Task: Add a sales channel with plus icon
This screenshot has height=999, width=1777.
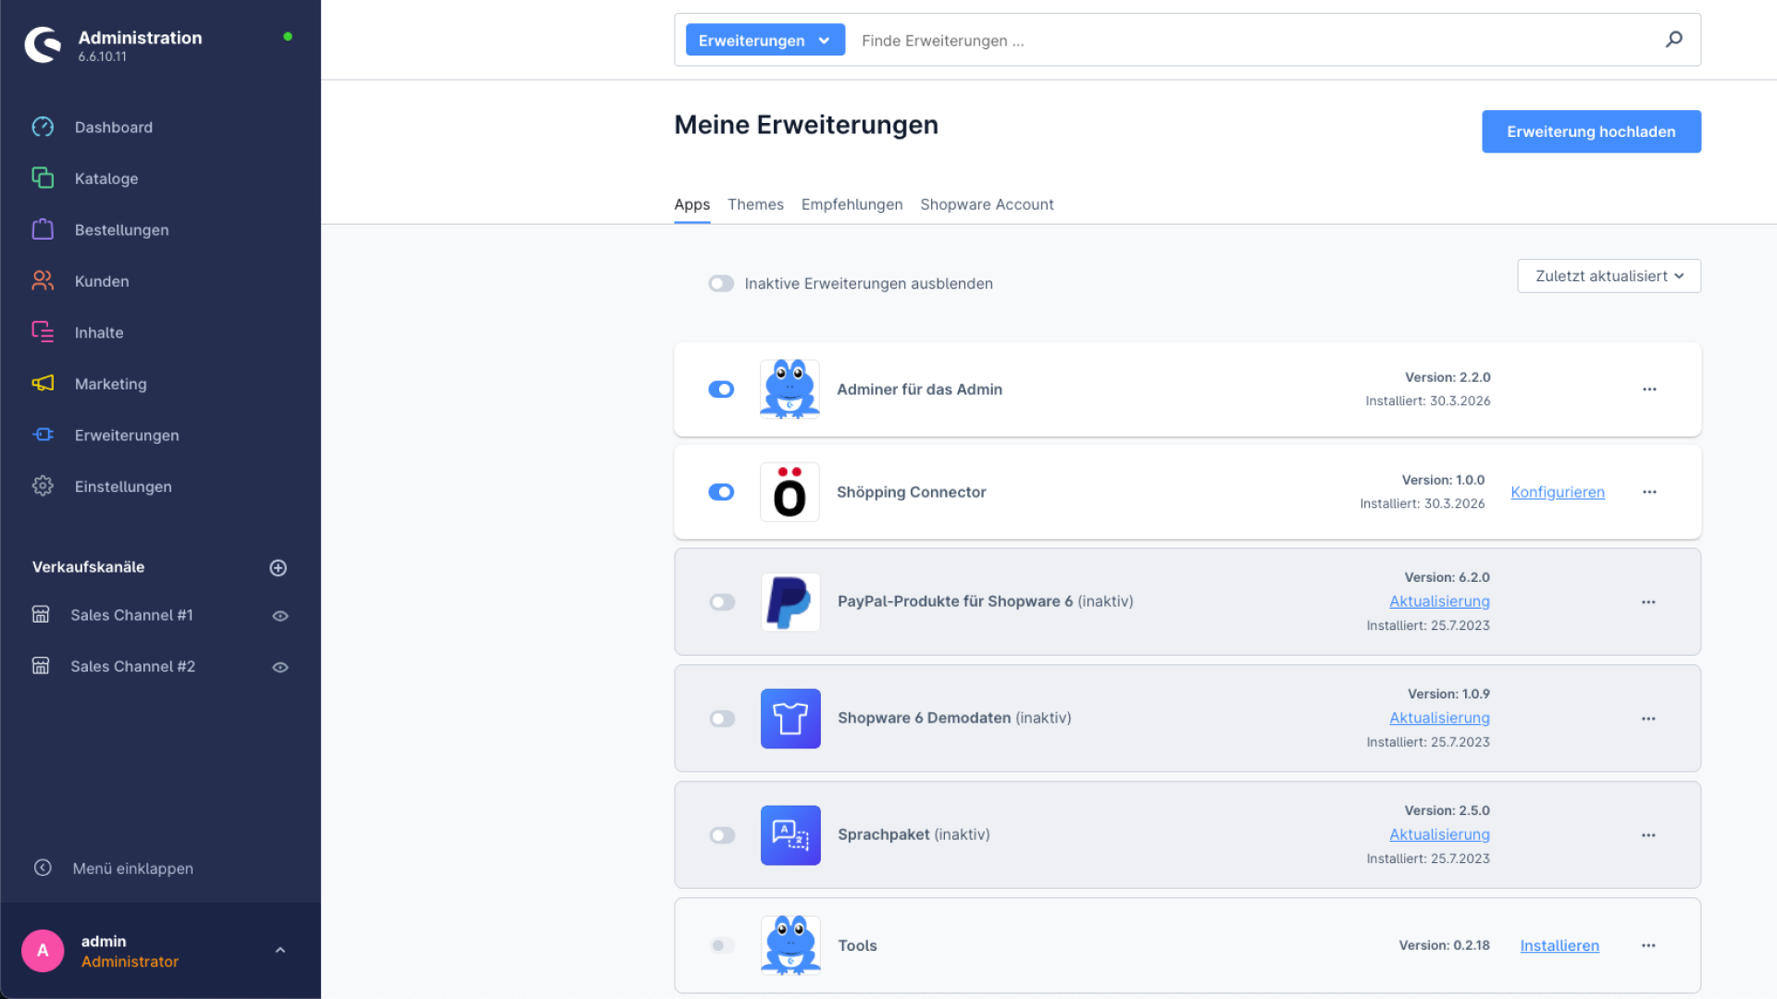Action: 278,568
